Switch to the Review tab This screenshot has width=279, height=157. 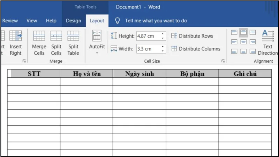(10, 21)
